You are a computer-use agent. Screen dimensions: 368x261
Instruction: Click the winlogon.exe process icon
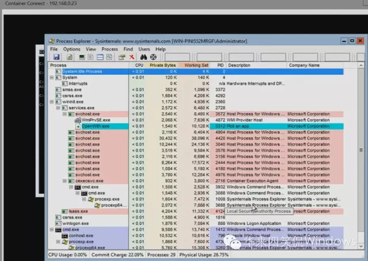click(x=58, y=224)
